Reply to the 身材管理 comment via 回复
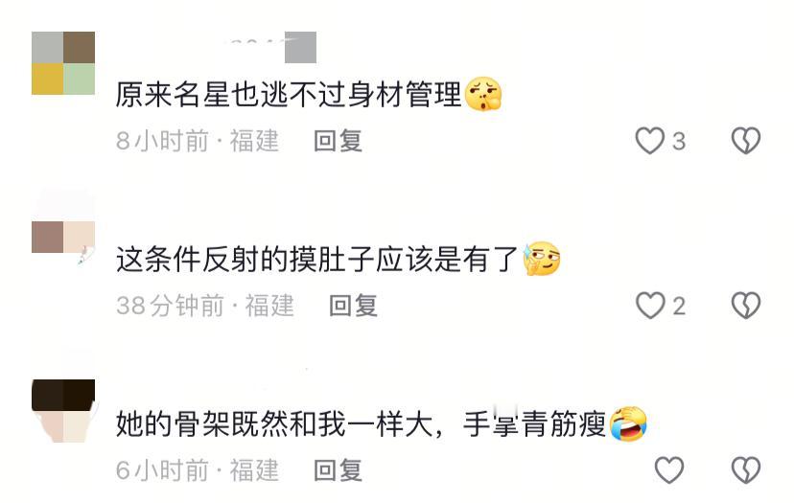794x503 pixels. pyautogui.click(x=338, y=141)
